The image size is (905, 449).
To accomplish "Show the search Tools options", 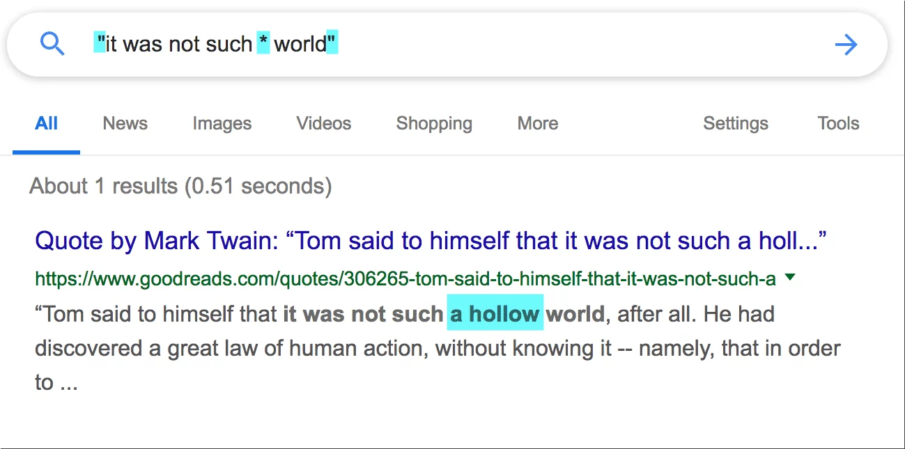I will 839,124.
